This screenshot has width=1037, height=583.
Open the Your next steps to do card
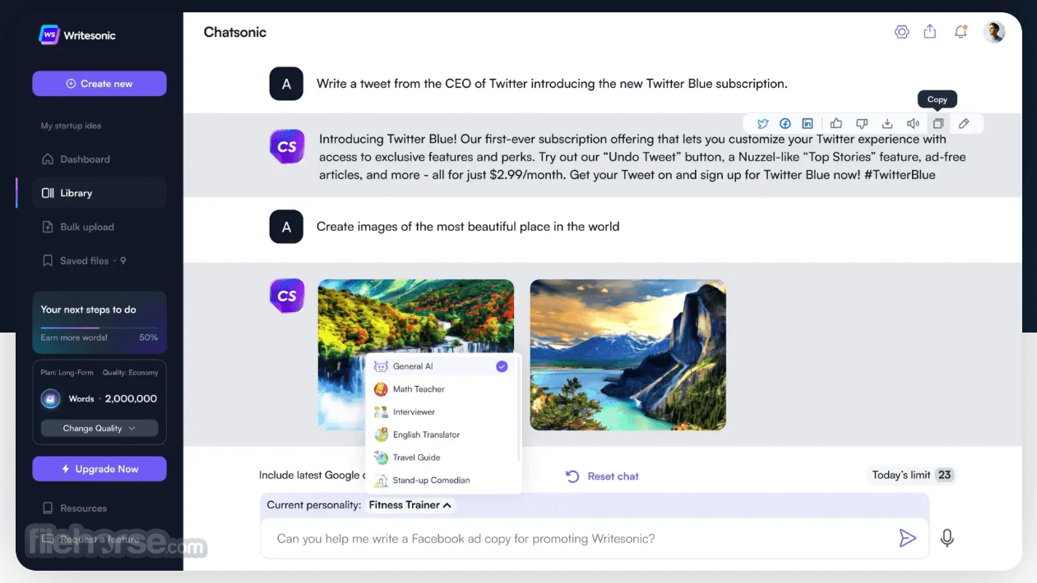(100, 322)
